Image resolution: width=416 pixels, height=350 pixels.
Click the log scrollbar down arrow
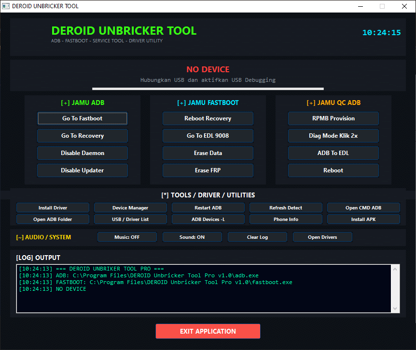(x=395, y=309)
